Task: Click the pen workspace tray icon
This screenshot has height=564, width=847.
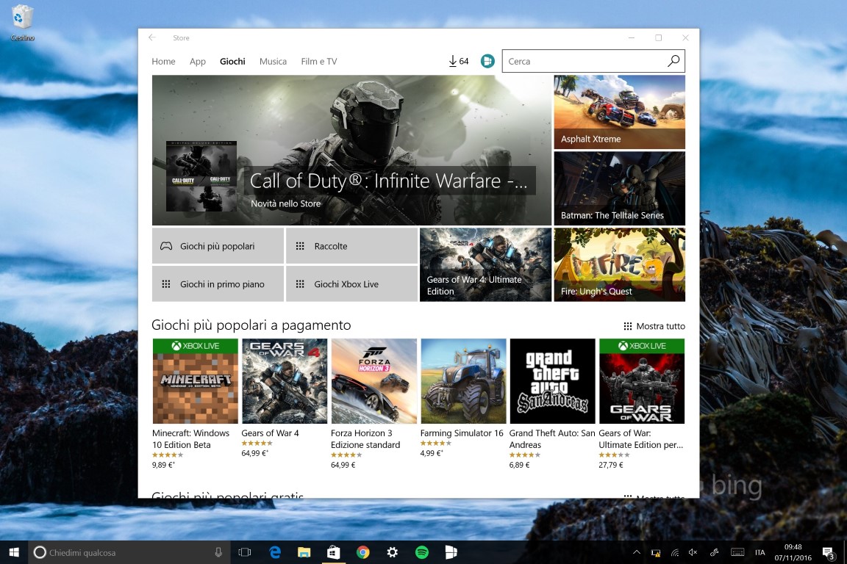Action: tap(714, 552)
